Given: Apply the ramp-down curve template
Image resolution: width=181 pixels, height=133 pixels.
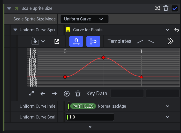Looking at the screenshot, I should pos(151,41).
